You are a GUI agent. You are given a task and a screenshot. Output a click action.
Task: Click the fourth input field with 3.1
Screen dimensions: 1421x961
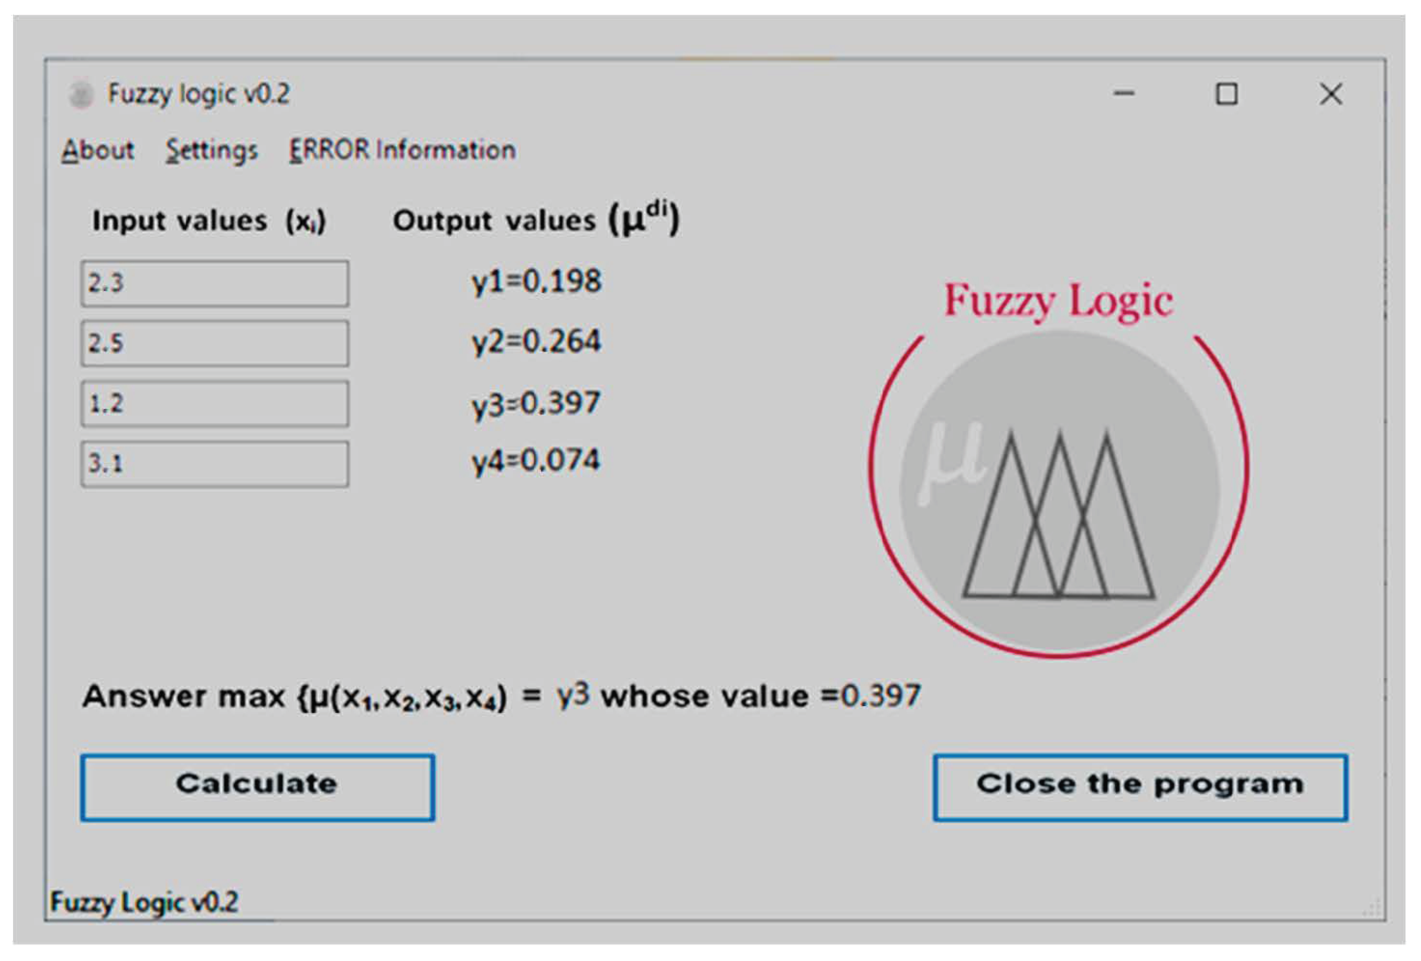tap(214, 464)
